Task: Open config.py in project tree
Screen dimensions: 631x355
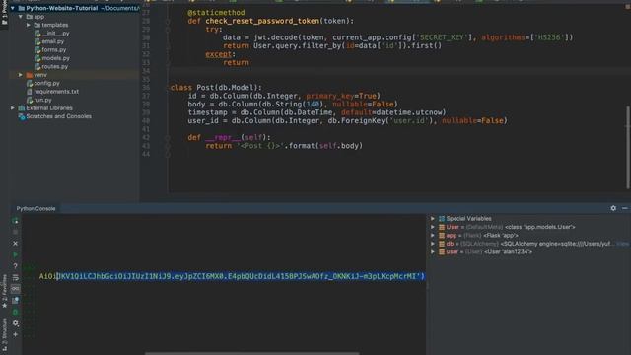Action: pyautogui.click(x=43, y=83)
